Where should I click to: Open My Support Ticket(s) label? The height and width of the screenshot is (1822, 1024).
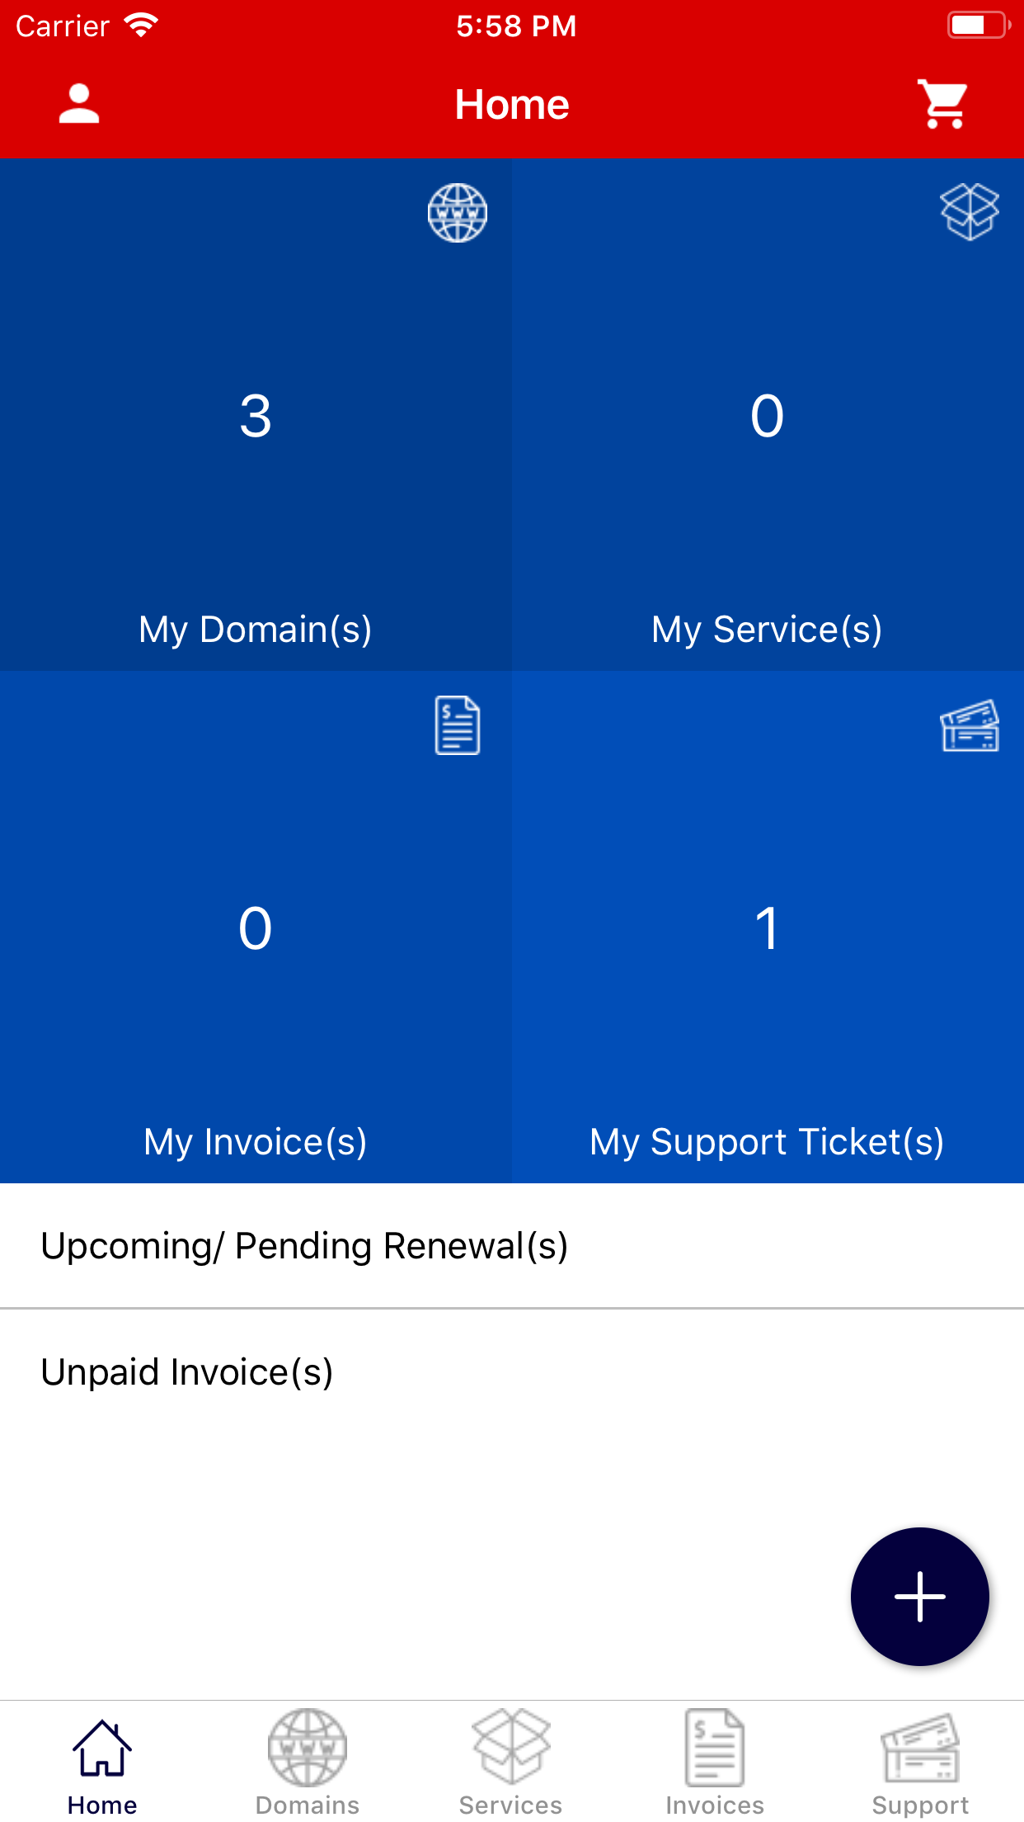click(768, 1142)
